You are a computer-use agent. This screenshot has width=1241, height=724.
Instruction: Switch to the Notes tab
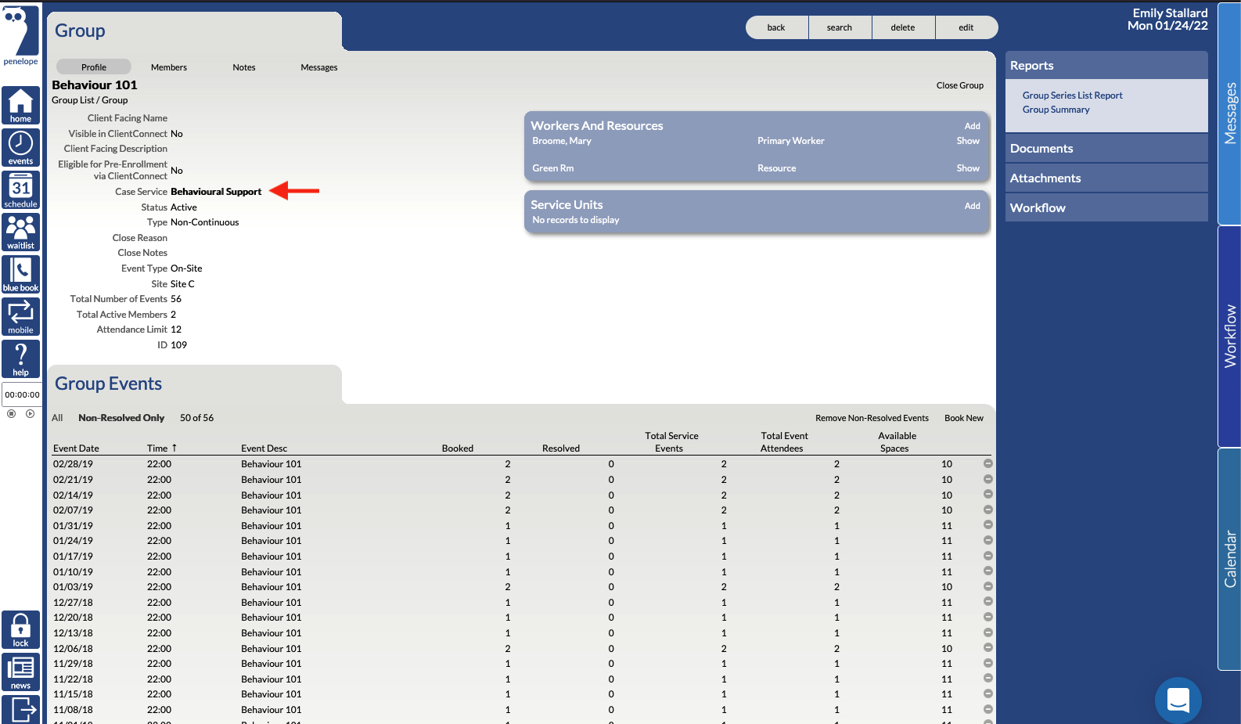(244, 67)
